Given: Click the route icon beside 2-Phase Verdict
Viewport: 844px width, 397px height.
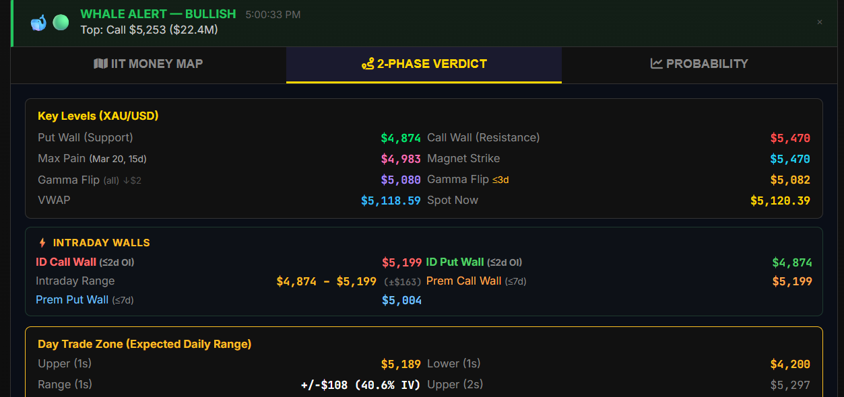Looking at the screenshot, I should [x=368, y=64].
